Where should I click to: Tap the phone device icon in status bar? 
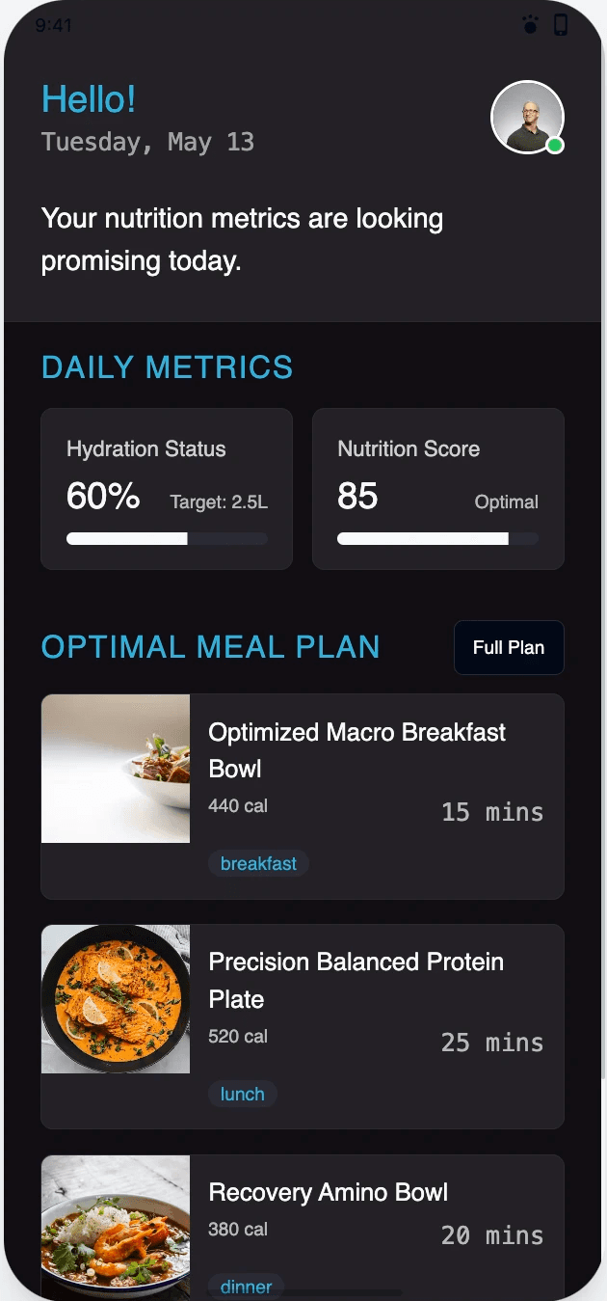pos(561,25)
